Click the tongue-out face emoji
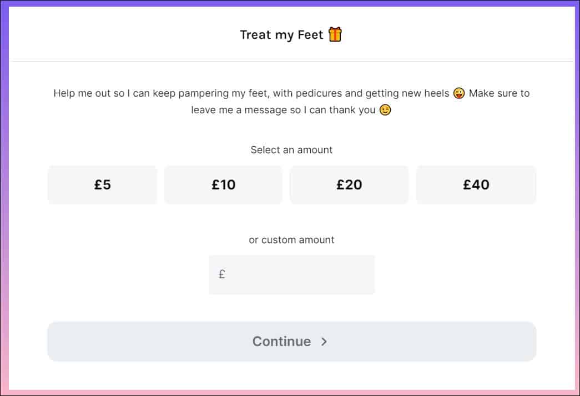580x396 pixels. pyautogui.click(x=459, y=93)
